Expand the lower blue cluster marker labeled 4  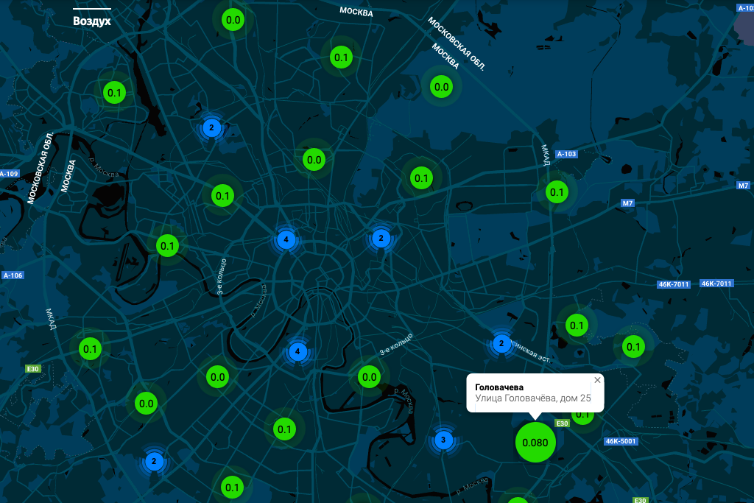pos(297,352)
